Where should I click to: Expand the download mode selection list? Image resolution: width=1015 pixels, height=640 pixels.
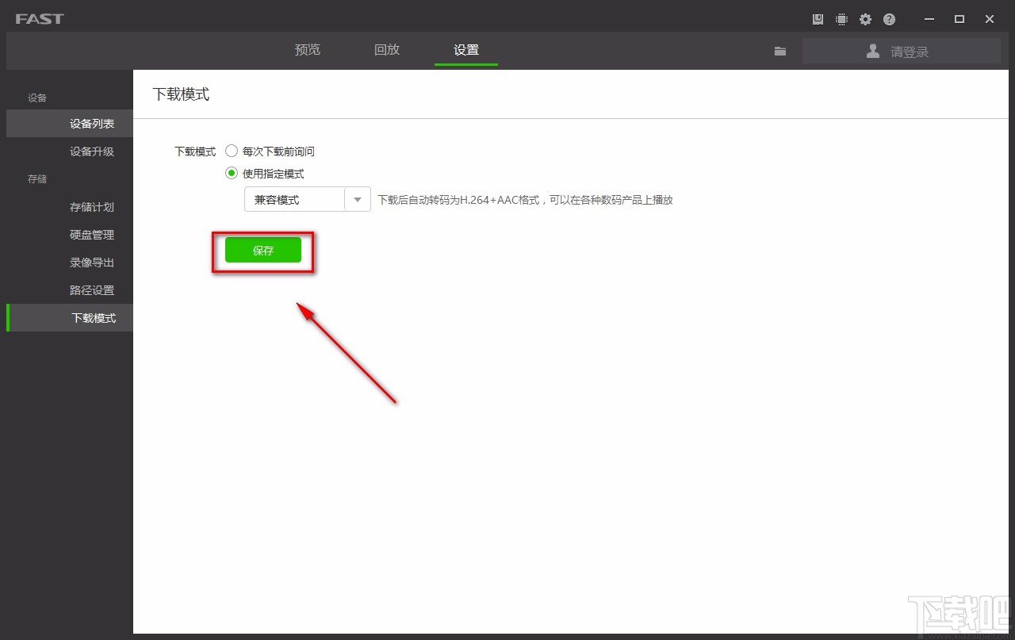pyautogui.click(x=358, y=199)
